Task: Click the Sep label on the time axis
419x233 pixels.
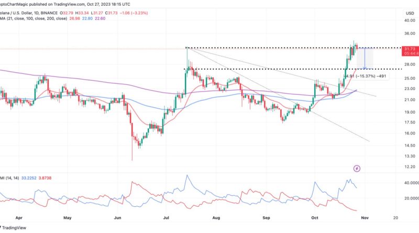Action: tap(266, 218)
